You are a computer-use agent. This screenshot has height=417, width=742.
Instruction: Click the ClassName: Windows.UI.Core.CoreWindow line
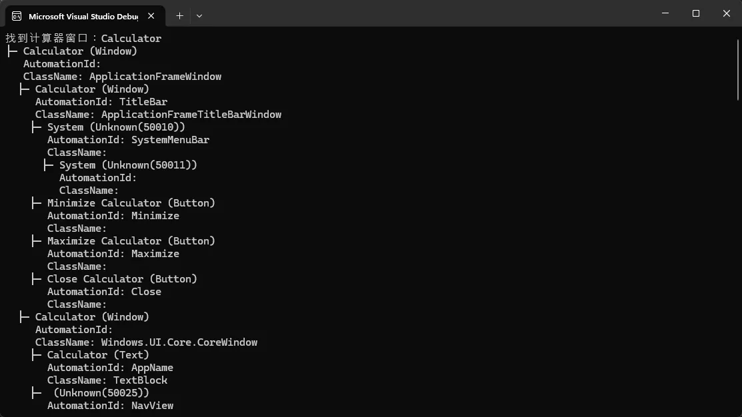pos(146,342)
